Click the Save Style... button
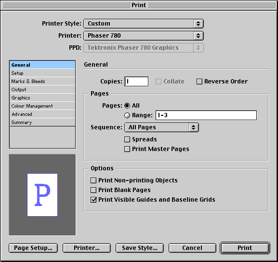Image resolution: width=278 pixels, height=262 pixels. pyautogui.click(x=140, y=248)
